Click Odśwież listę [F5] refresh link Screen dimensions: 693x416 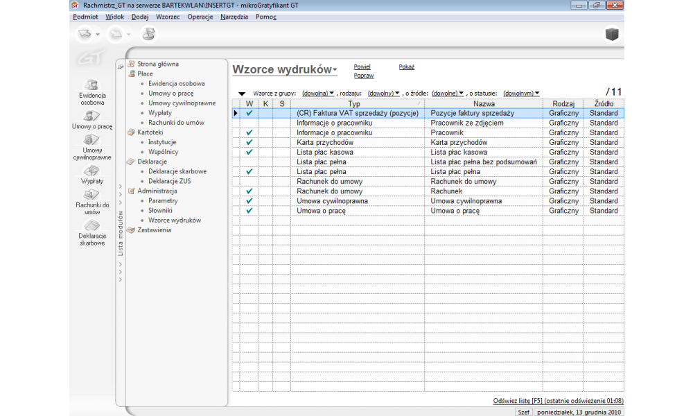pos(558,401)
